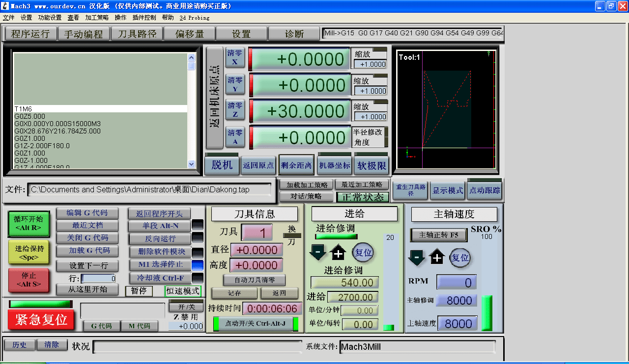Screen dimensions: 629x364
Task: Click the spindle speed plus arrow icon
Action: 437,257
